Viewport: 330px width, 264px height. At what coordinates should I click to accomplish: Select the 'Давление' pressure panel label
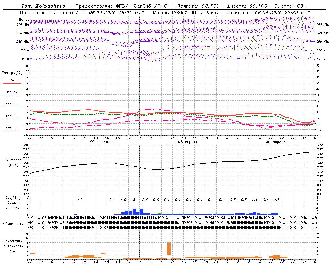click(x=13, y=159)
